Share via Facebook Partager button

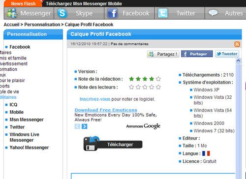click(x=197, y=54)
